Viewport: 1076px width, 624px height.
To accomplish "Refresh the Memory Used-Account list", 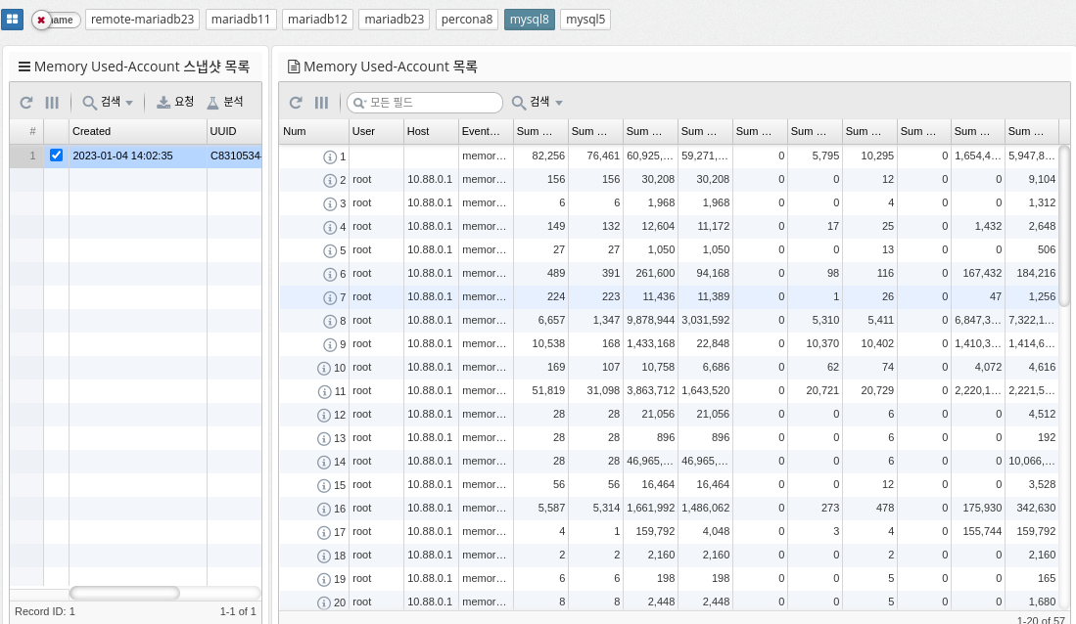I will pos(296,103).
